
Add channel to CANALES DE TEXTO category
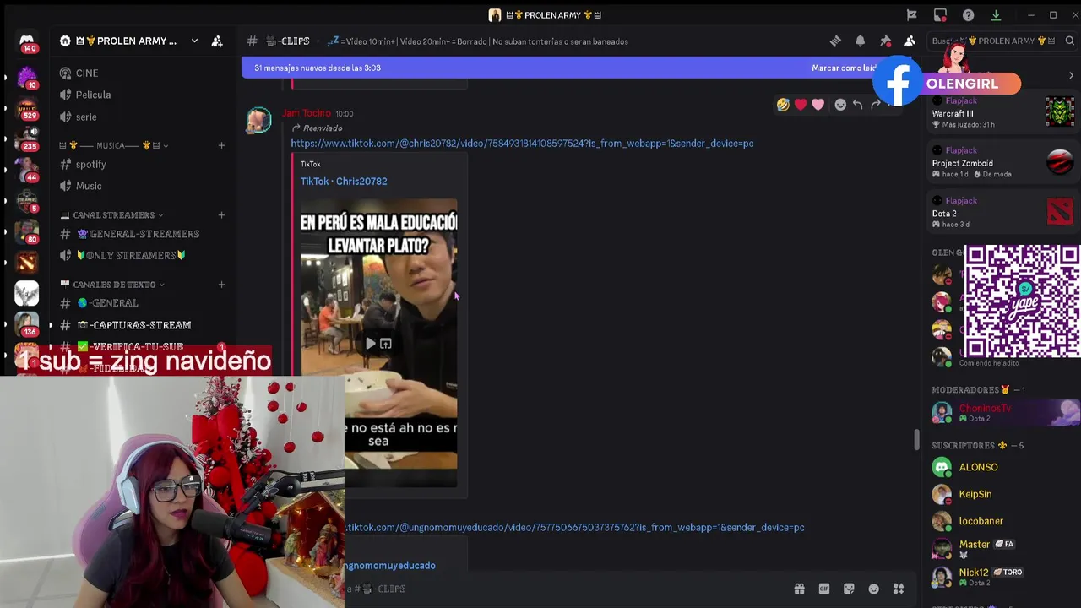221,285
